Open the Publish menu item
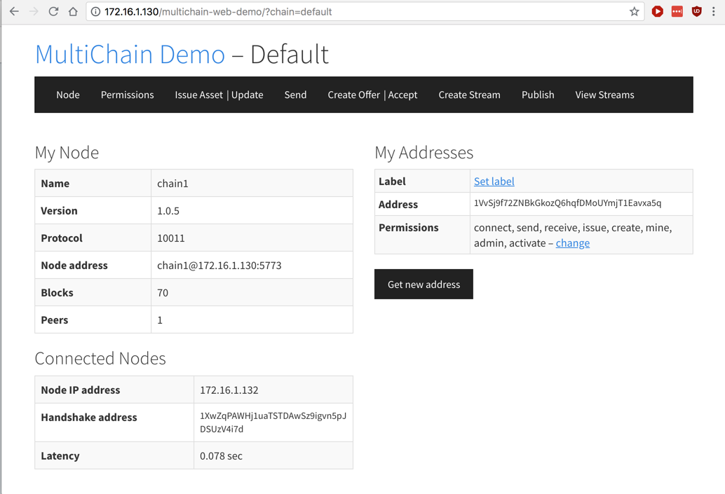This screenshot has width=725, height=494. click(538, 95)
